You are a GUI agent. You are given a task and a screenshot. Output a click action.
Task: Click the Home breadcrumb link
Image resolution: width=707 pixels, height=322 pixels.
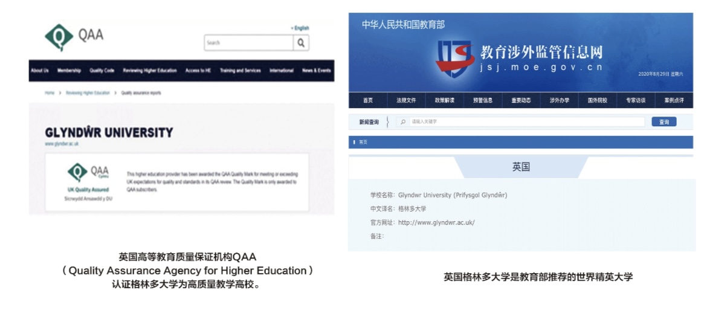tap(49, 93)
